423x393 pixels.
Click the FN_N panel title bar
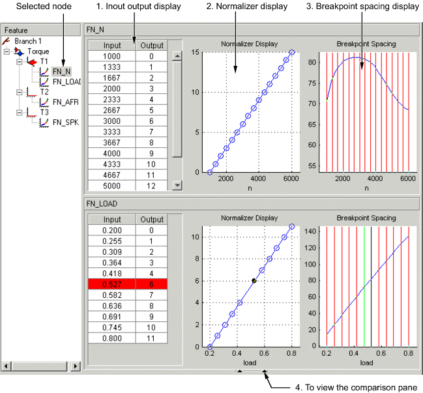click(252, 30)
